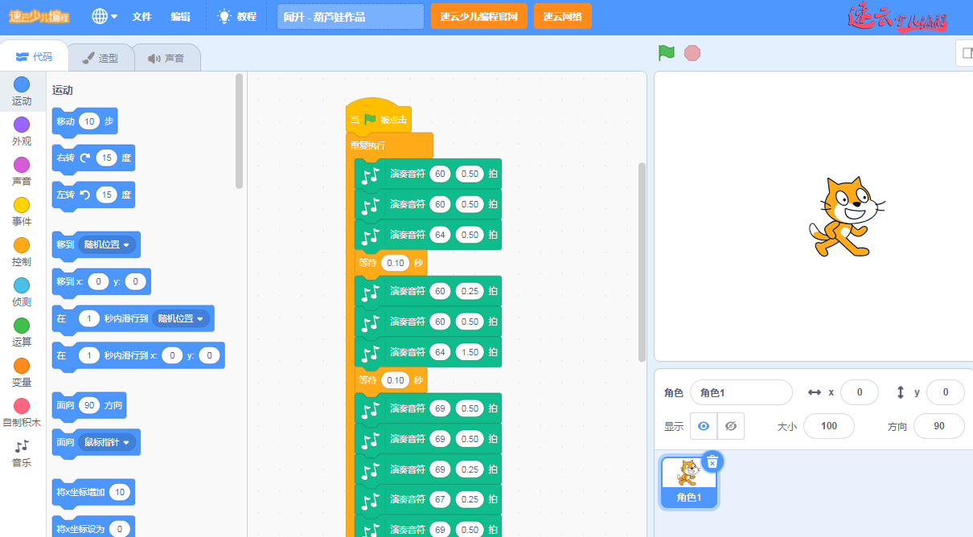Select the yellow 事件 events category

tap(22, 211)
